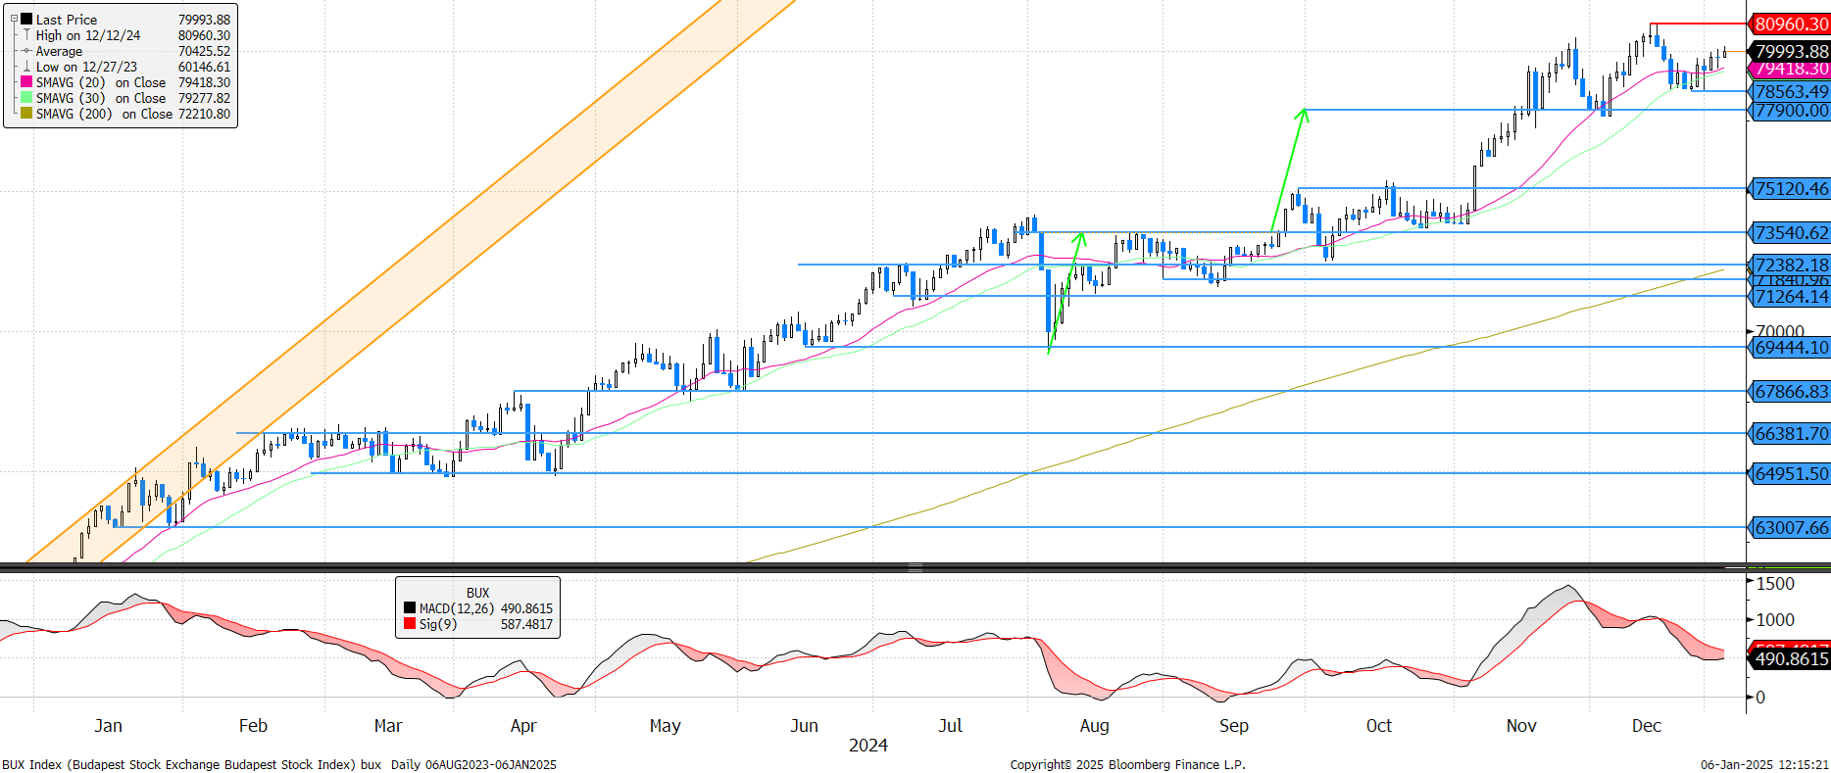Click the Average marker icon in legend

coord(26,51)
